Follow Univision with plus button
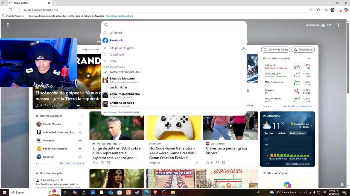 (80, 140)
